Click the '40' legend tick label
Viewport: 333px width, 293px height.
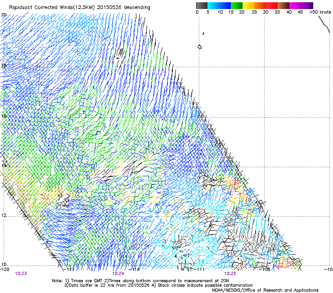289,12
